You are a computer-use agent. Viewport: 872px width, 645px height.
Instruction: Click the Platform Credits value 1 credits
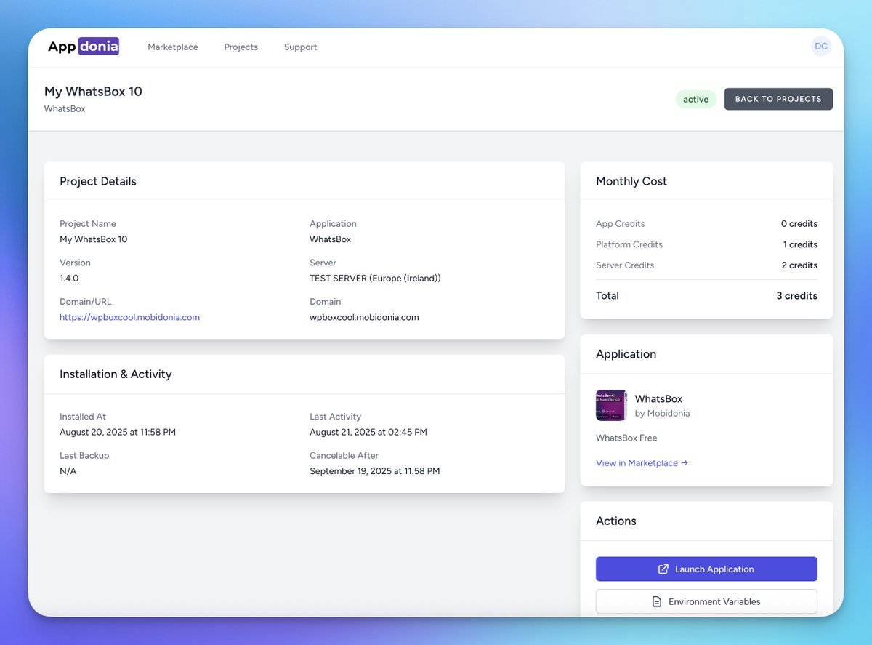pos(800,244)
